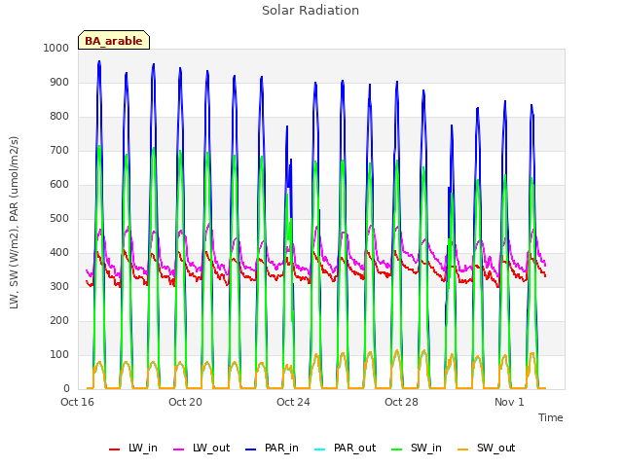The image size is (623, 467).
Task: Click the red LW_in color marker
Action: (115, 449)
